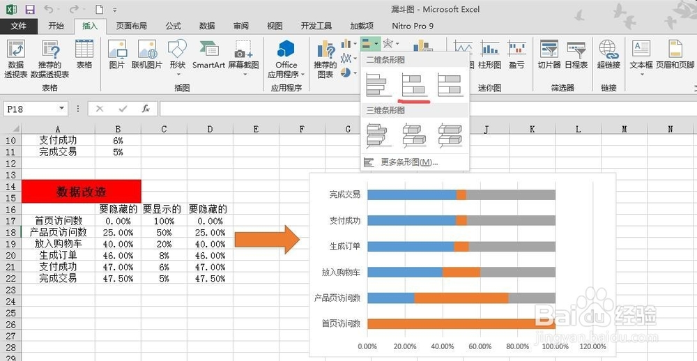Insert SmartArt graphic

(x=208, y=54)
